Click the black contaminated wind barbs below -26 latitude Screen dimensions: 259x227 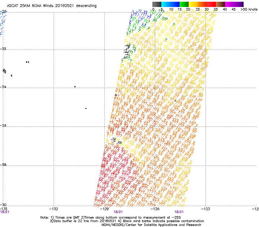click(x=116, y=141)
